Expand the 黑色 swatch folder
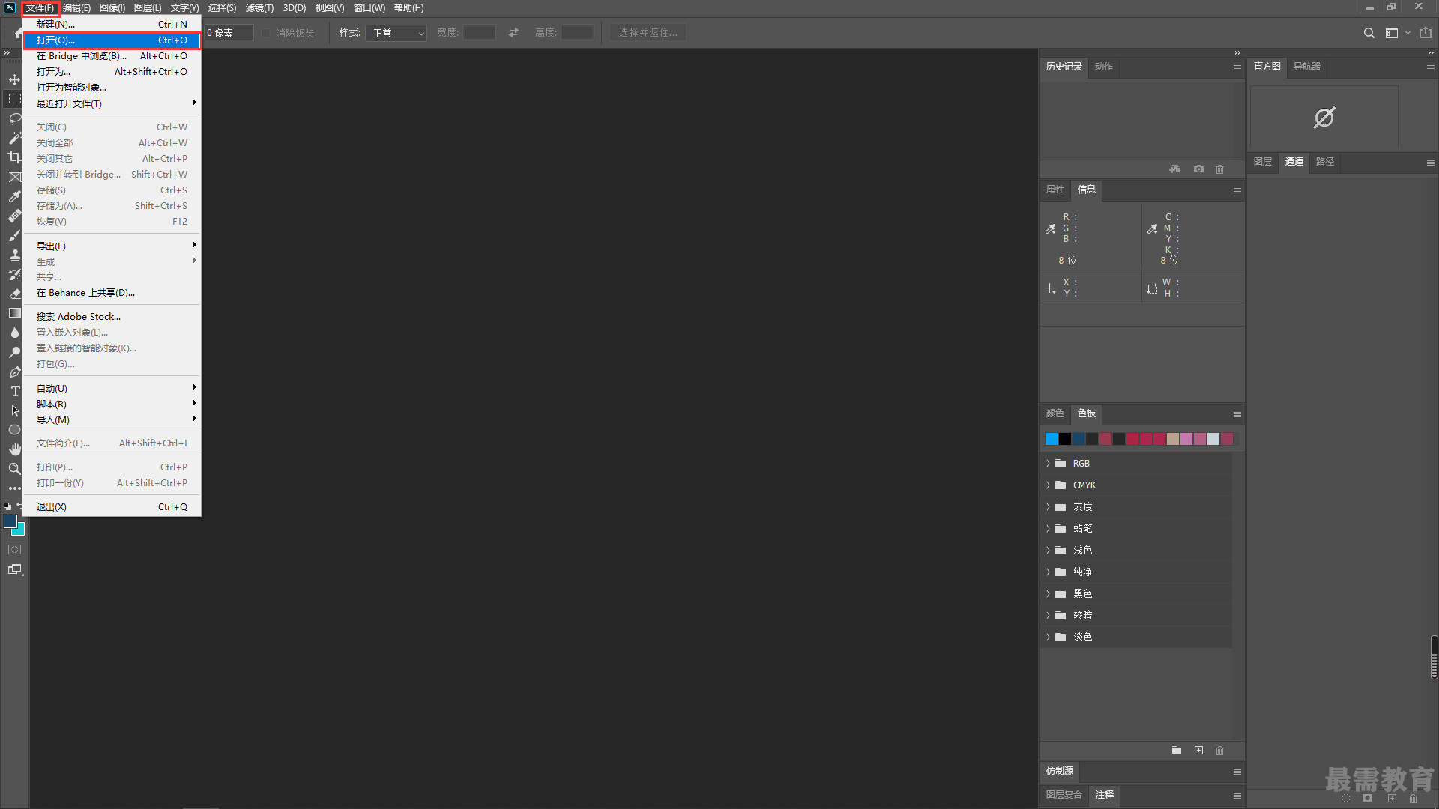The height and width of the screenshot is (809, 1439). point(1048,594)
